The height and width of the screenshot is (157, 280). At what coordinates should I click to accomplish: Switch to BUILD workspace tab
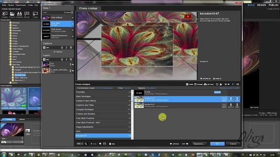click(x=251, y=5)
